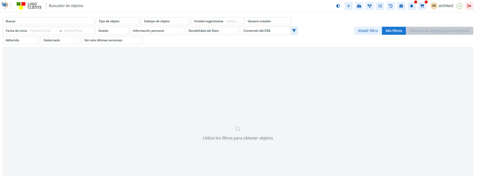Open the shopping cart icon
This screenshot has height=176, width=478.
[x=422, y=6]
